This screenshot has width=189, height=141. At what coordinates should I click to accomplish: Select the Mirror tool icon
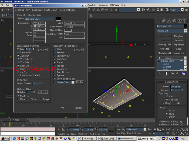(x=144, y=10)
